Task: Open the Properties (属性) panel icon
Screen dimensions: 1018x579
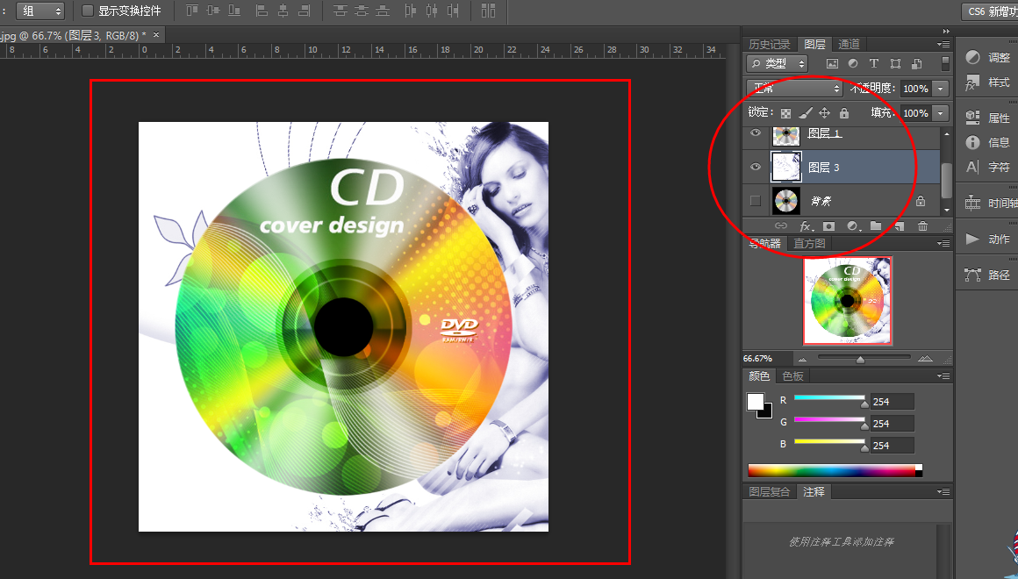Action: pos(972,118)
